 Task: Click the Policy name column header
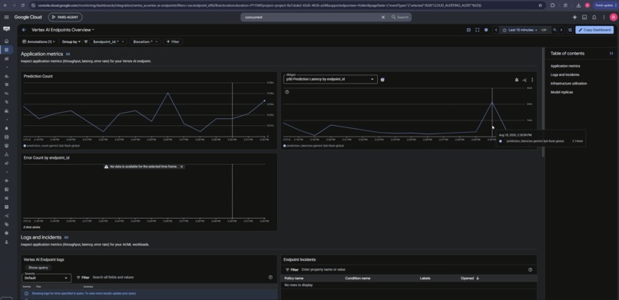(293, 279)
